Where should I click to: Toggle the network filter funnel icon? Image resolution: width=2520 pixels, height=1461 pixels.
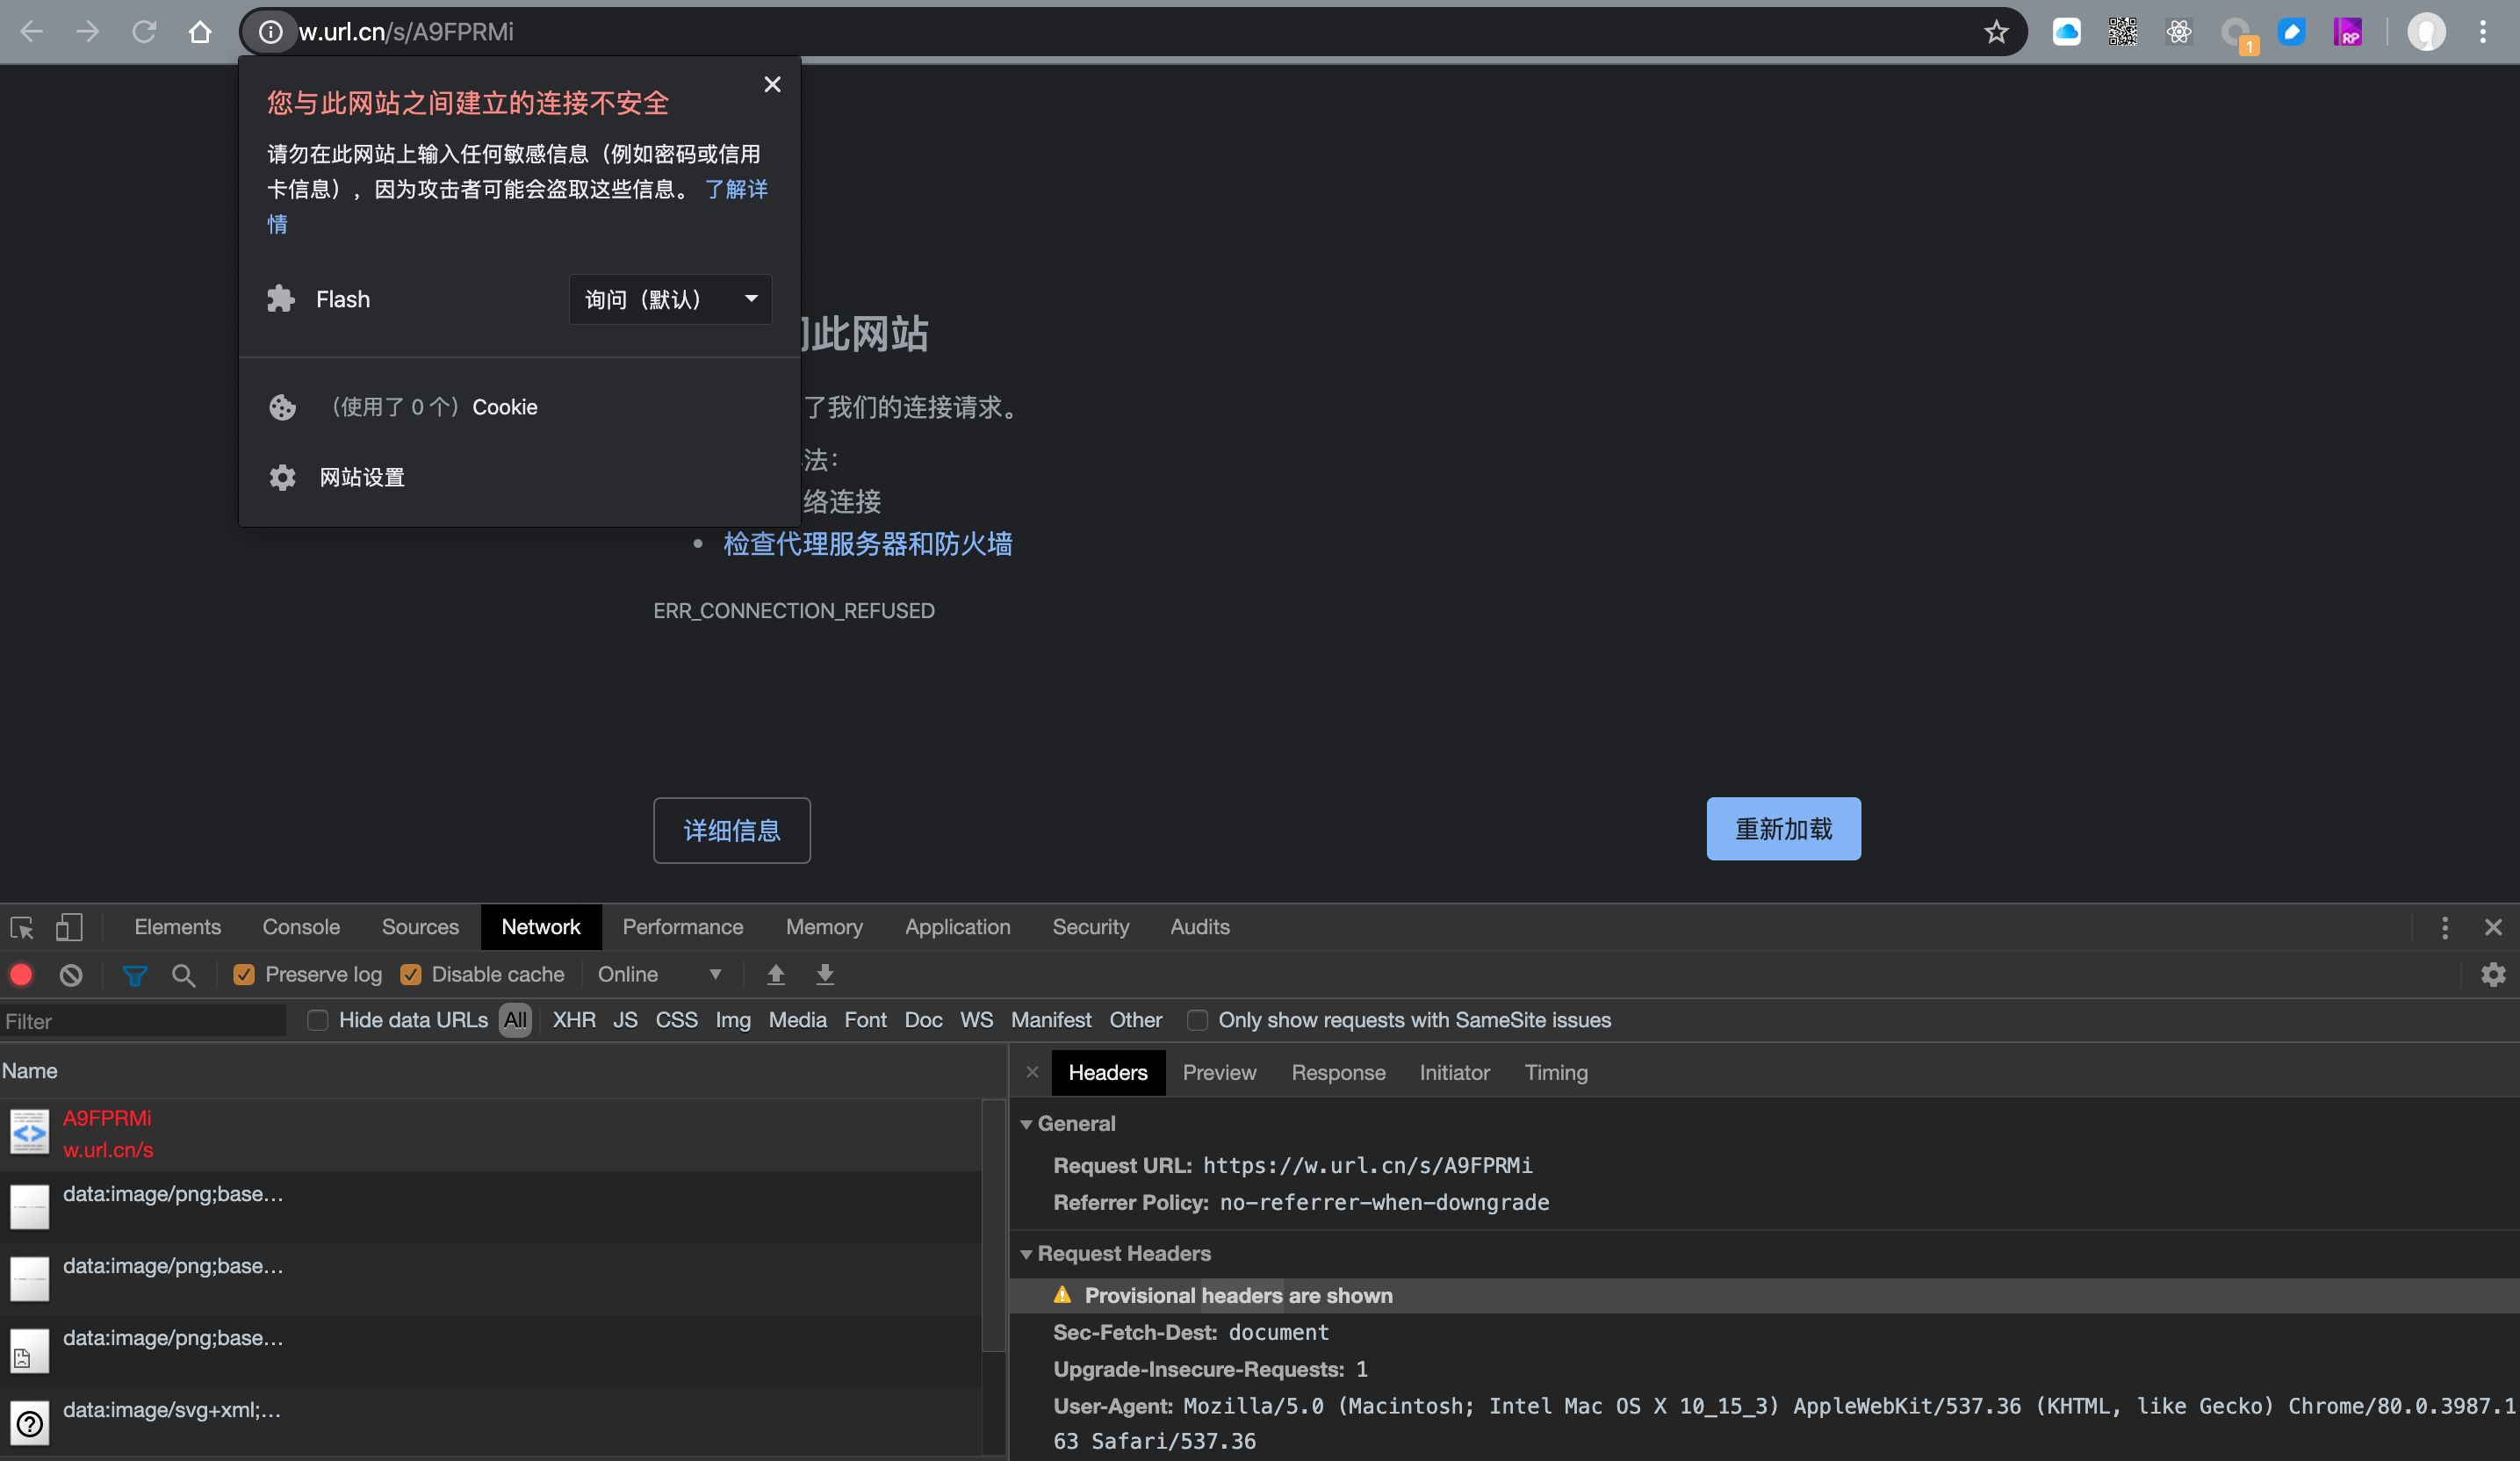[135, 974]
